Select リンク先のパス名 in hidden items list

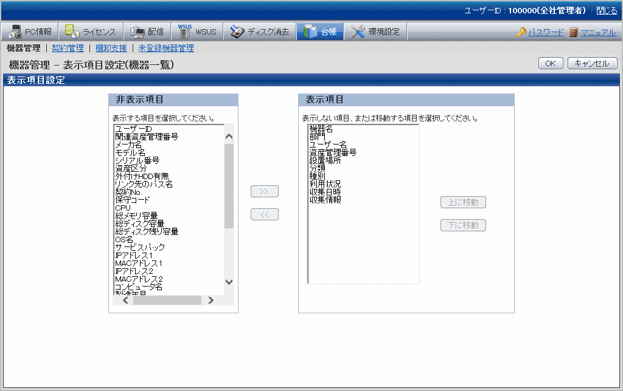tap(169, 184)
